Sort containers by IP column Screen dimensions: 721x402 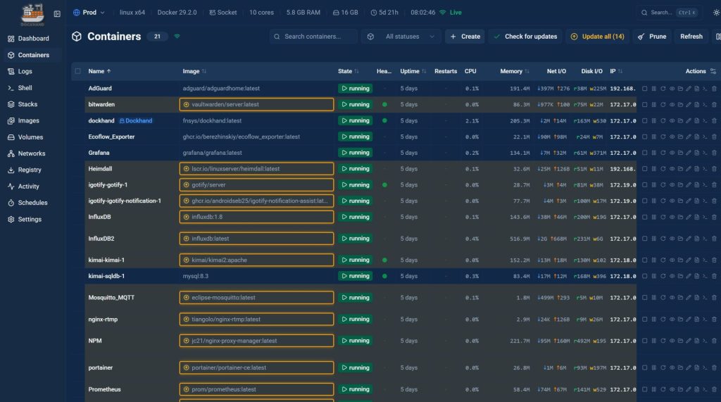(616, 71)
